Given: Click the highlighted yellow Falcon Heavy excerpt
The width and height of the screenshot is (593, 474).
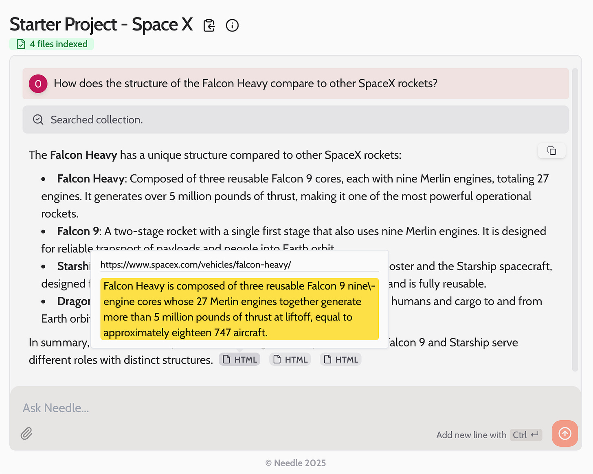Looking at the screenshot, I should pos(239,309).
